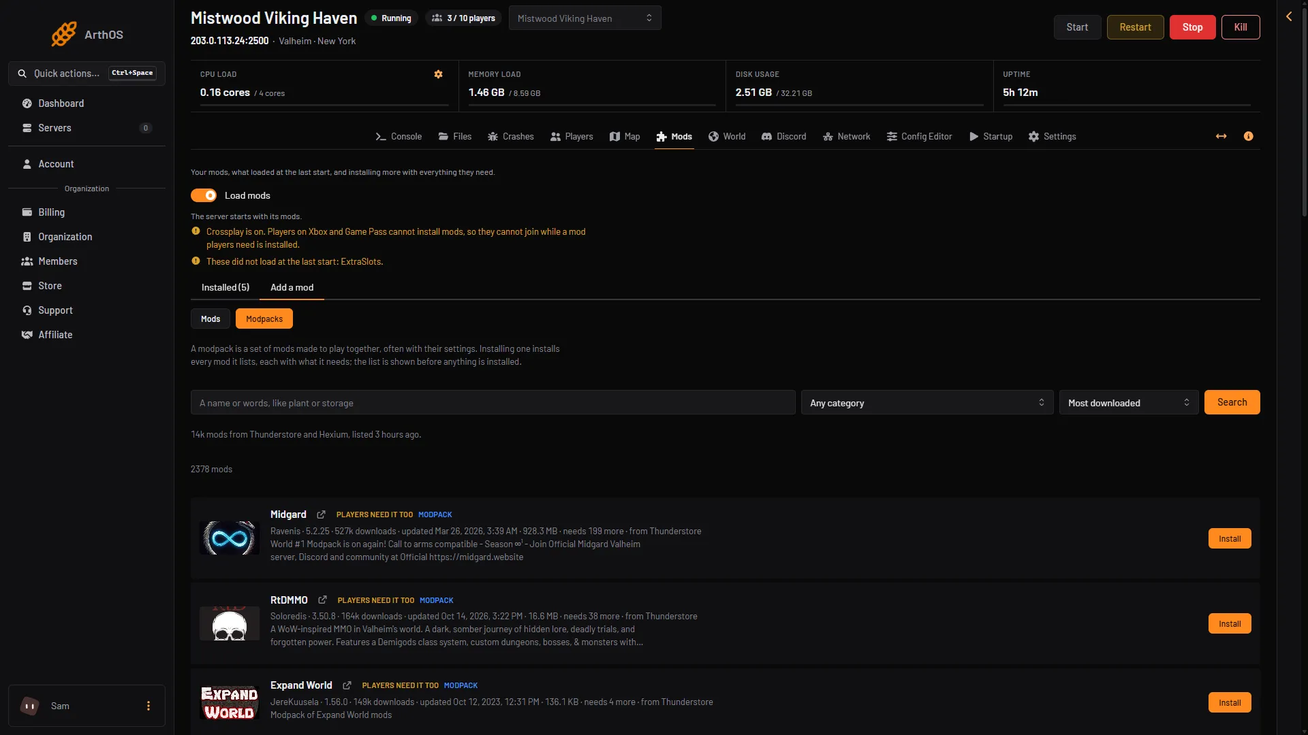
Task: Switch to the Files tab
Action: point(455,136)
